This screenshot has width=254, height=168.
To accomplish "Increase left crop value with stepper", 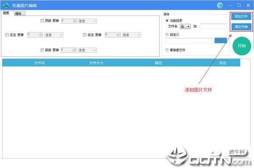I will (41, 34).
